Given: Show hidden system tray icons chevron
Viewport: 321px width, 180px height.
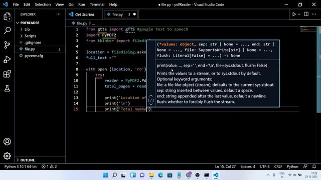Looking at the screenshot, I should (x=268, y=175).
